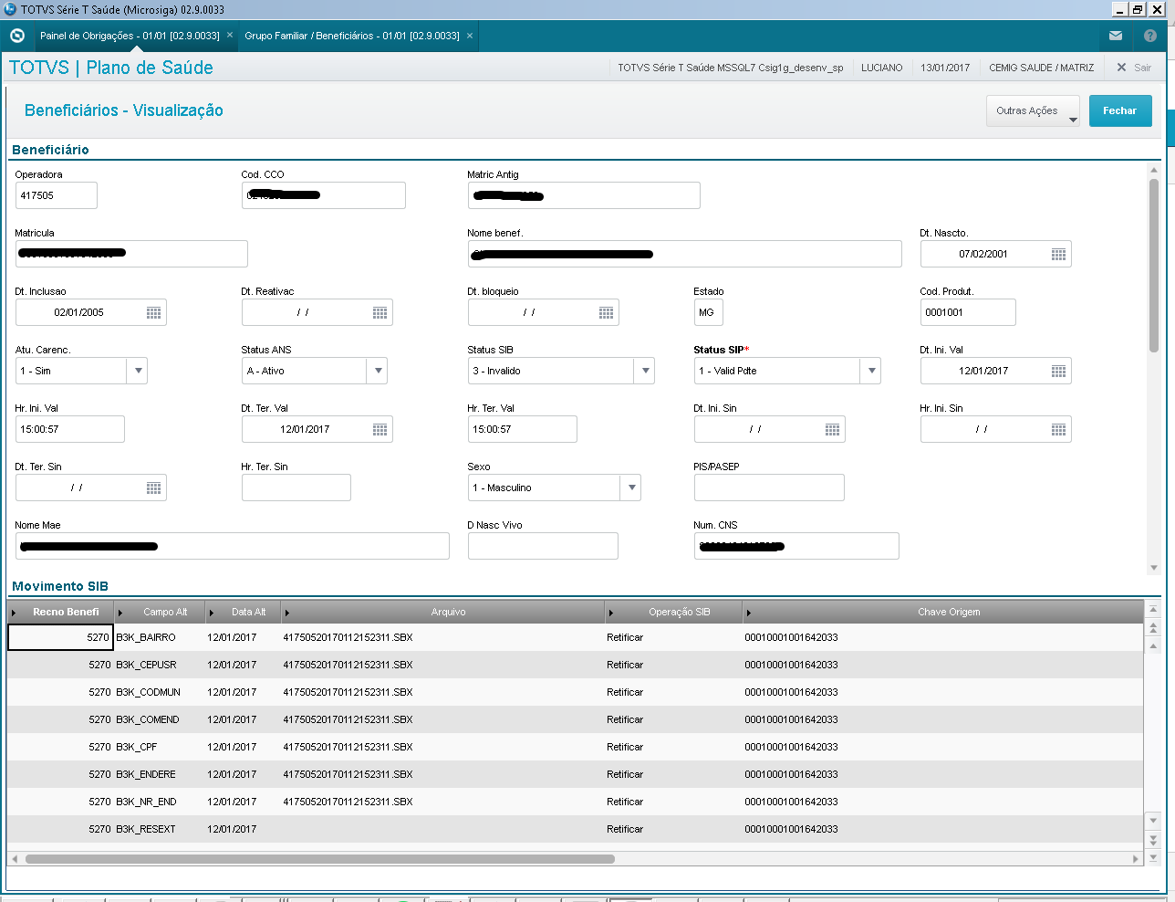Click the Movimento SIB horizontal scrollbar thumb
The image size is (1175, 902).
[x=320, y=859]
